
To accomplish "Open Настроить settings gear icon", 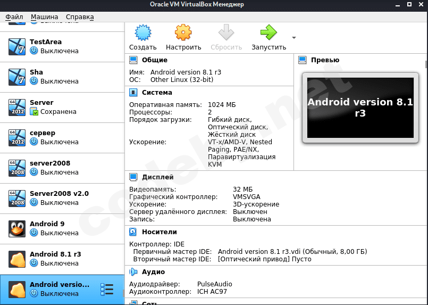I will 183,32.
